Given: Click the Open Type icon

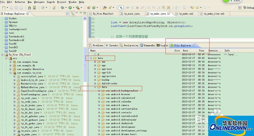Looking at the screenshot, I should click(105, 8).
